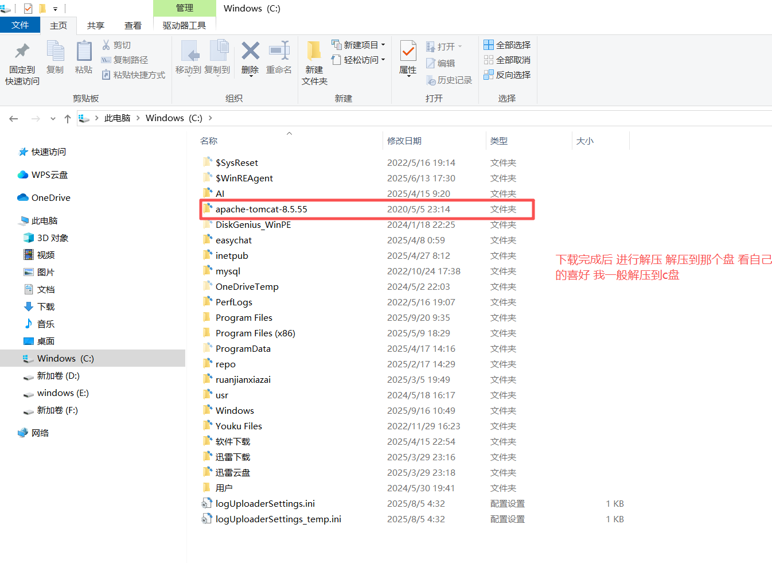
Task: Select the Cut scissors command
Action: click(x=116, y=45)
